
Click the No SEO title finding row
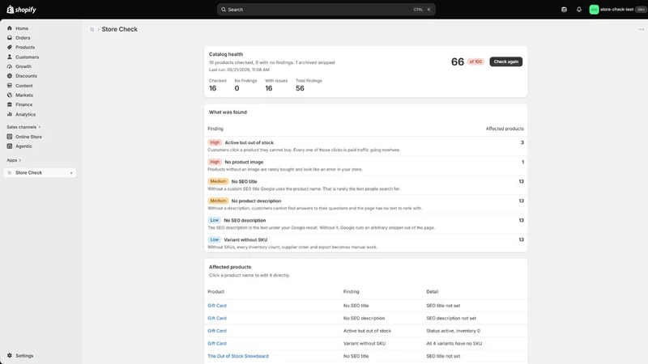[366, 185]
